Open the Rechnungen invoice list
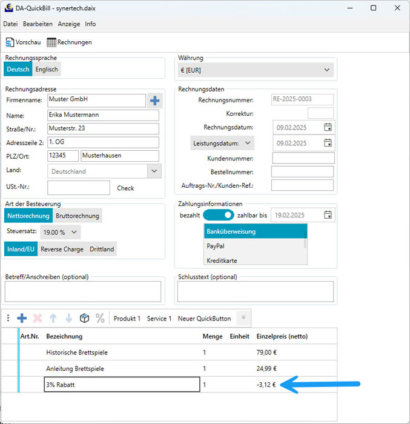 69,42
